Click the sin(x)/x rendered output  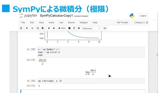coord(42,62)
